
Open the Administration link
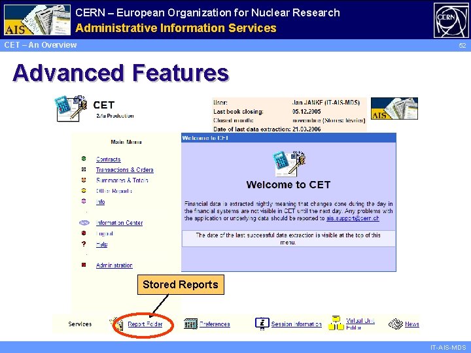tap(114, 265)
